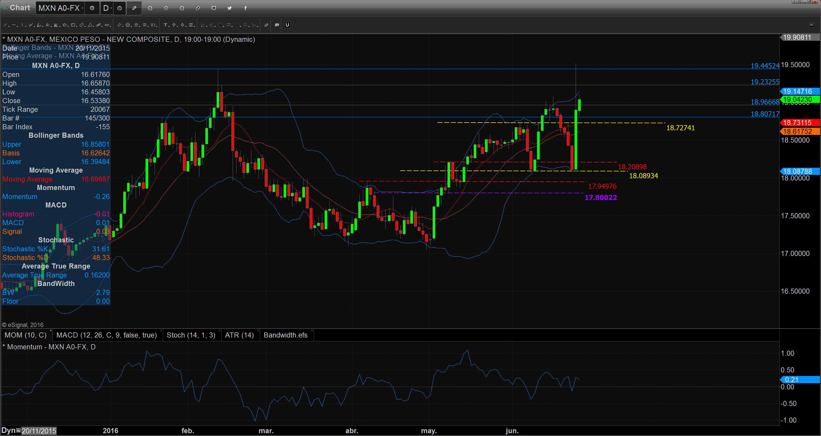The height and width of the screenshot is (436, 821).
Task: Select the time cycle ruler tool
Action: [107, 25]
